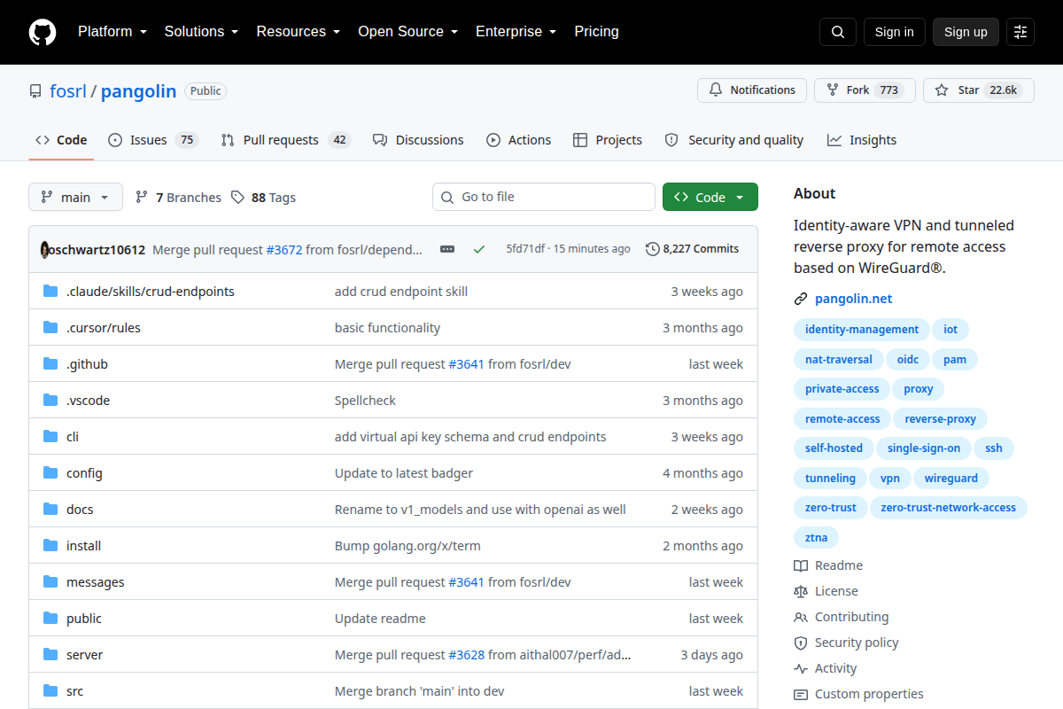Click the Activity pulse icon

801,668
